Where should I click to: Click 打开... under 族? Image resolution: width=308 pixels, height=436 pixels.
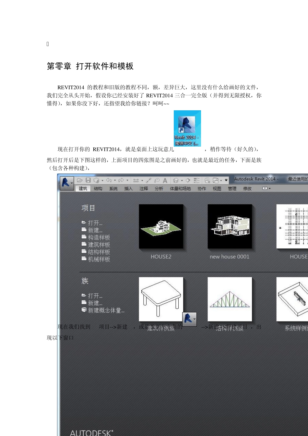pyautogui.click(x=95, y=296)
